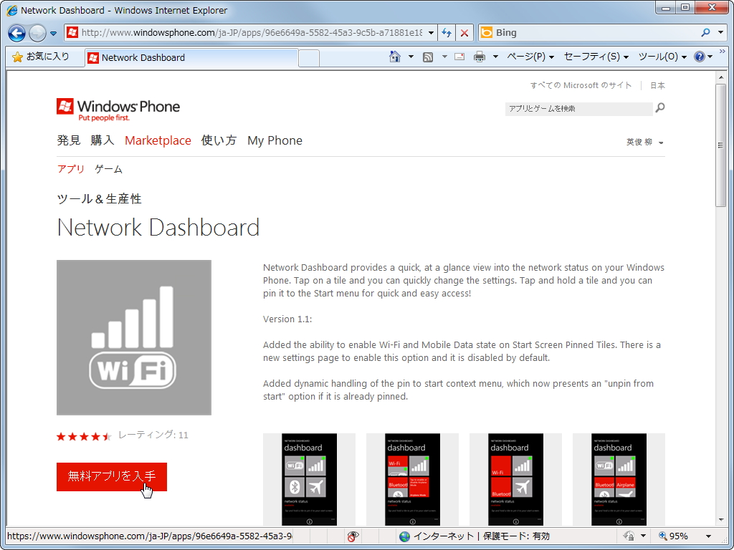The width and height of the screenshot is (734, 550).
Task: Click the Windows Phone logo
Action: coord(118,110)
